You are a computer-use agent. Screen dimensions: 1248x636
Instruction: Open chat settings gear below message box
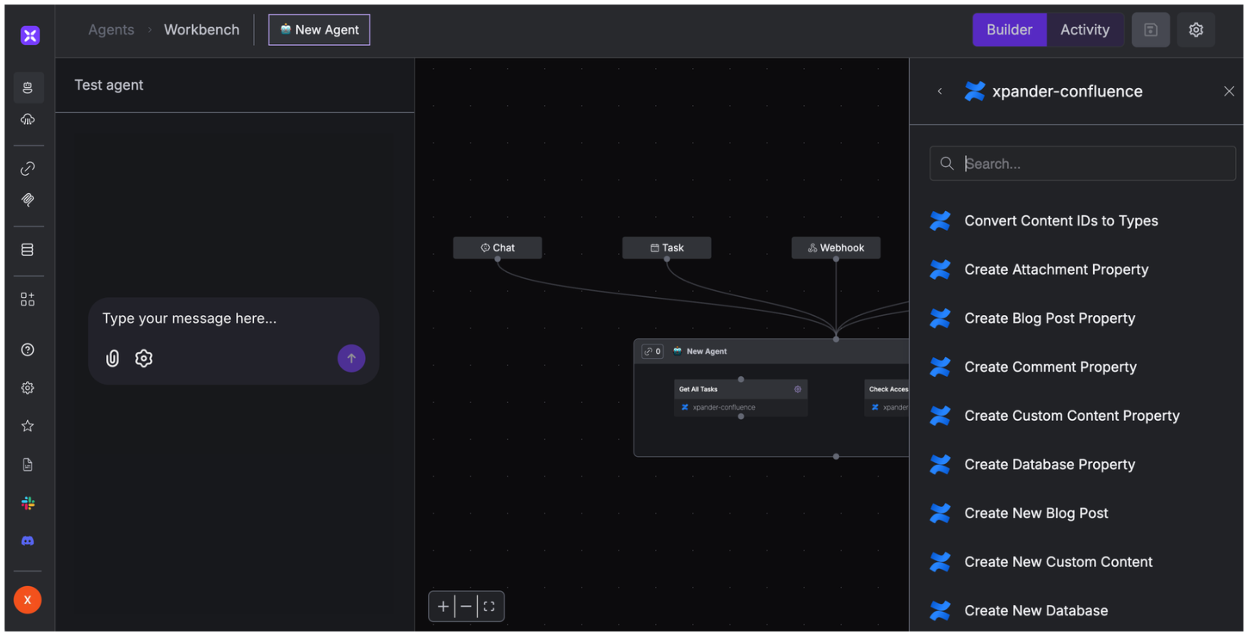tap(143, 358)
